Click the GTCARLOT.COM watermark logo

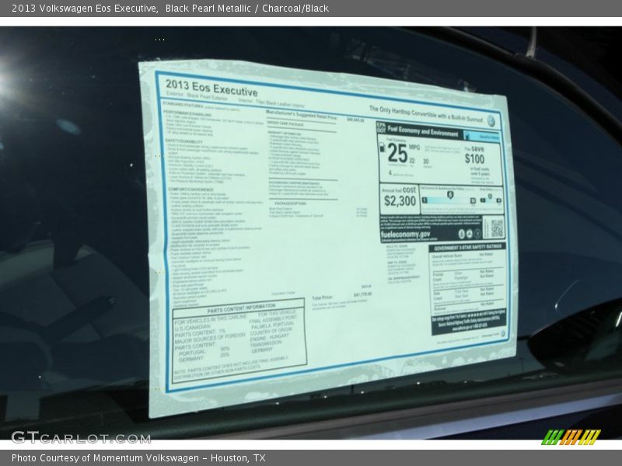click(80, 437)
